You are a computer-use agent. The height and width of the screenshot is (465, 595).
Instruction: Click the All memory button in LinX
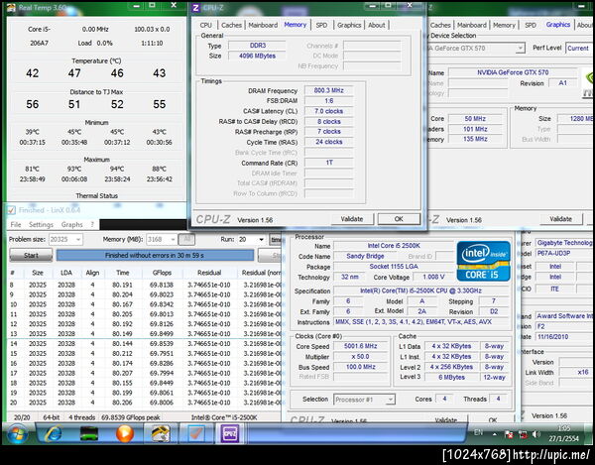click(186, 239)
